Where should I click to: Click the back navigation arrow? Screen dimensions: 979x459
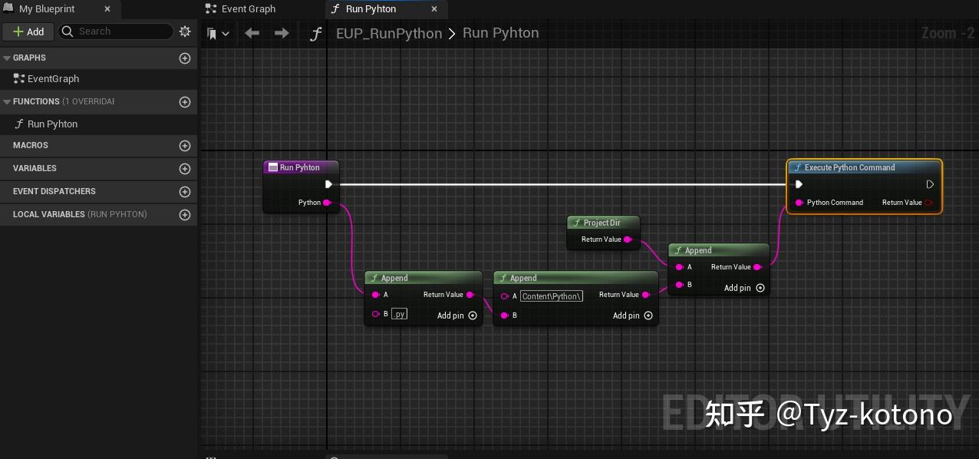click(x=252, y=33)
